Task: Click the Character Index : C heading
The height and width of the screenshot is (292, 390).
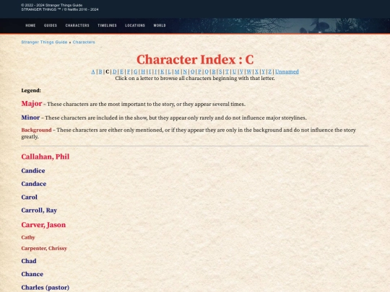Action: pos(195,60)
